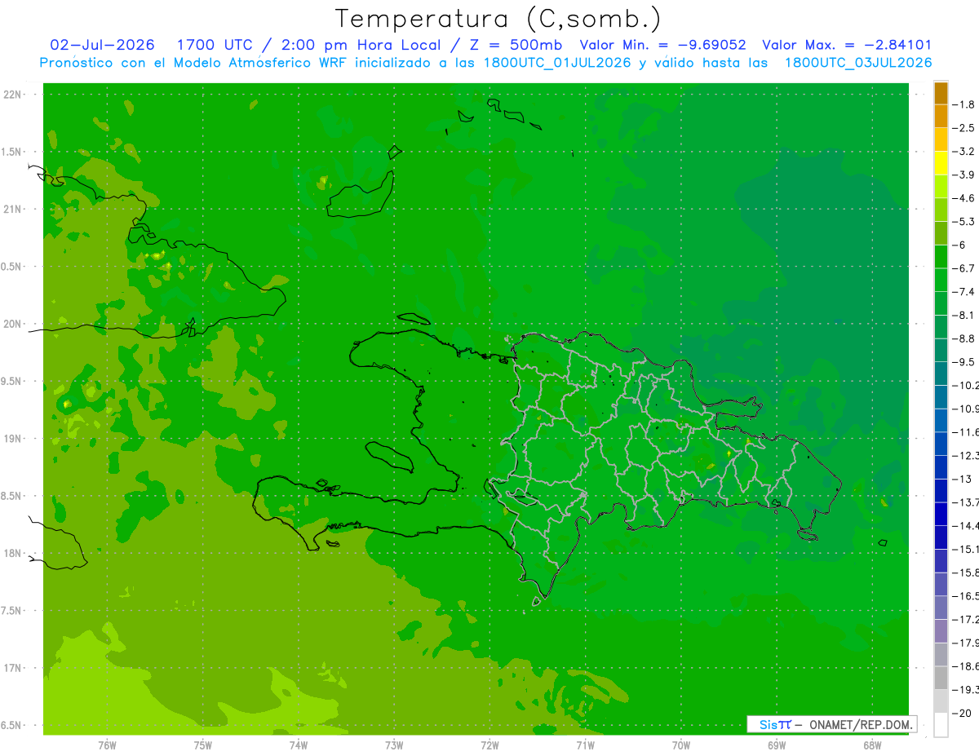This screenshot has width=979, height=756.
Task: Select the 'Z = 500mb' level text
Action: click(514, 45)
